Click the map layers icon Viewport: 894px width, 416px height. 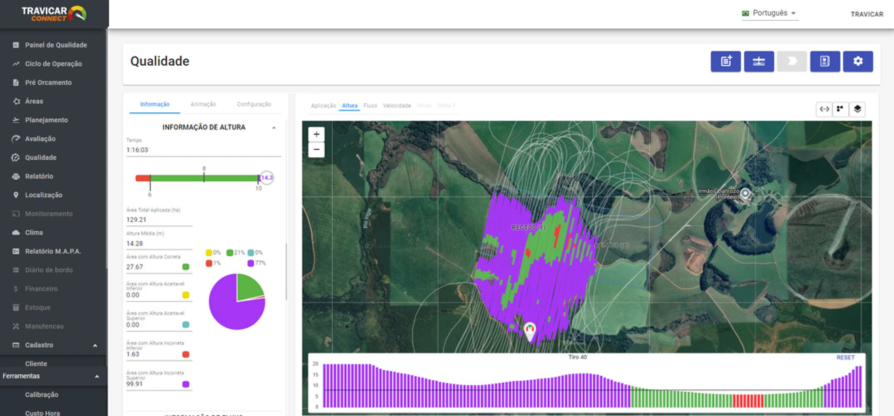[857, 109]
